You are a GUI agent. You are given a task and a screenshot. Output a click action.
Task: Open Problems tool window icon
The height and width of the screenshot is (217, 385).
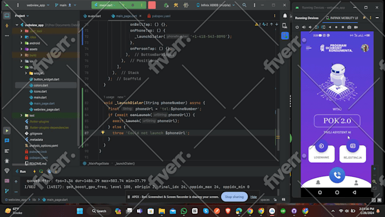click(7, 161)
